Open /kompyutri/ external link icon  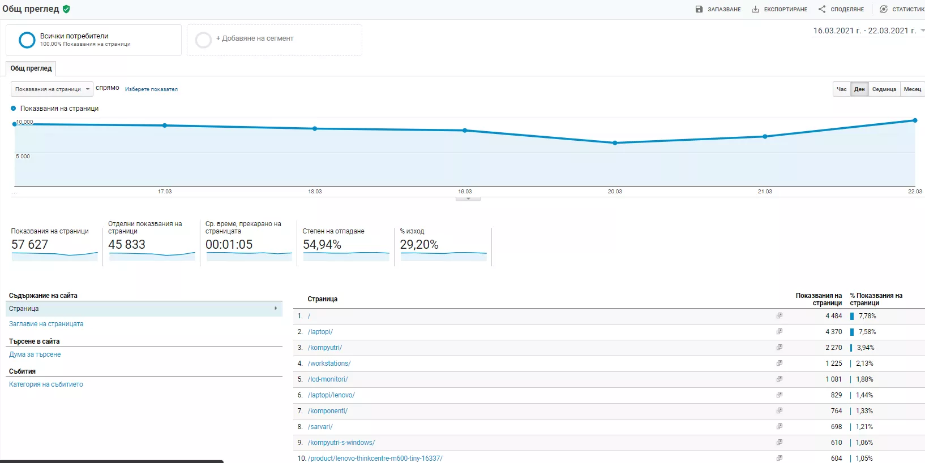click(780, 347)
